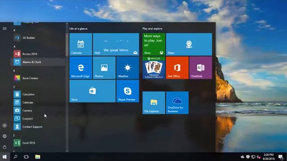This screenshot has height=161, width=287.
Task: Open the Calendar tile
Action: tap(81, 44)
